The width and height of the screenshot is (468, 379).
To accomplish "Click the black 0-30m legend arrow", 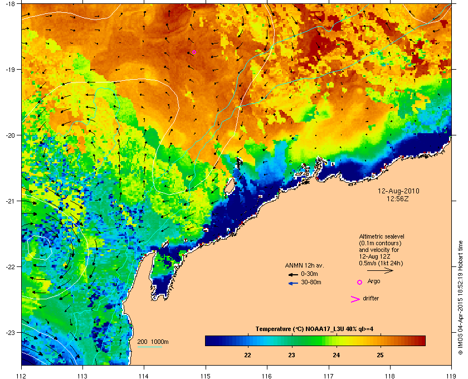I will (x=293, y=274).
